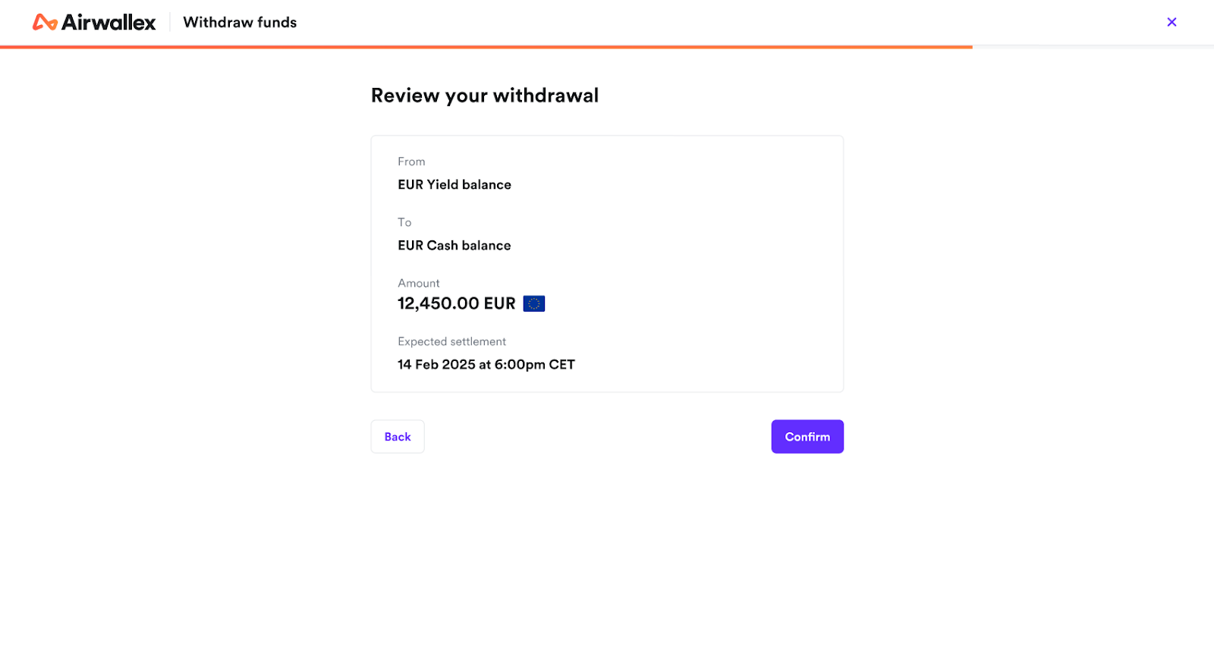
Task: Click the EUR currency code after 12,450.00
Action: coord(499,303)
